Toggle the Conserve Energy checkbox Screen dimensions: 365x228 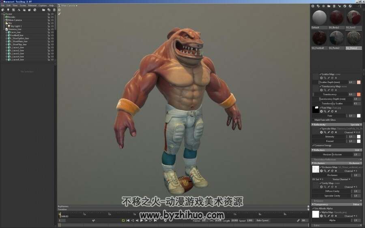pyautogui.click(x=313, y=145)
